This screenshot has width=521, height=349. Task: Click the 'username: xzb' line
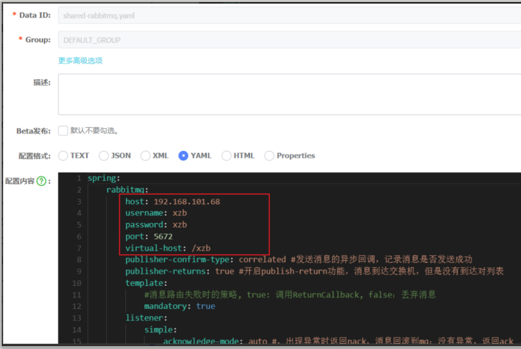pos(156,213)
